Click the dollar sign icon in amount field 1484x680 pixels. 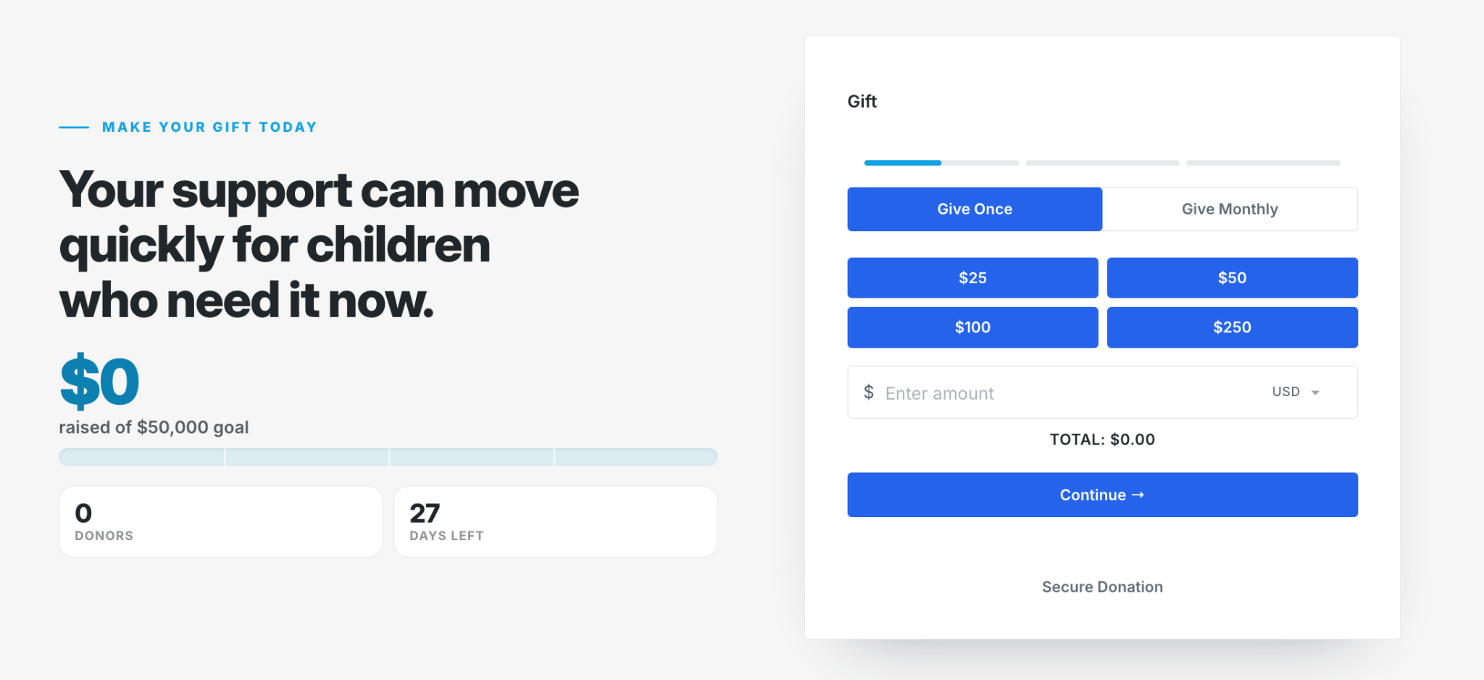tap(868, 393)
